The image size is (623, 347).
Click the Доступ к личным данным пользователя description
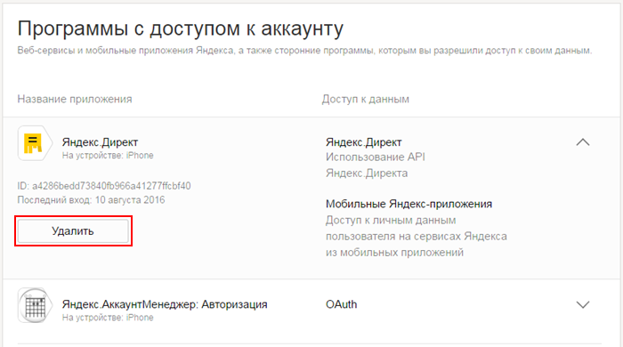417,237
